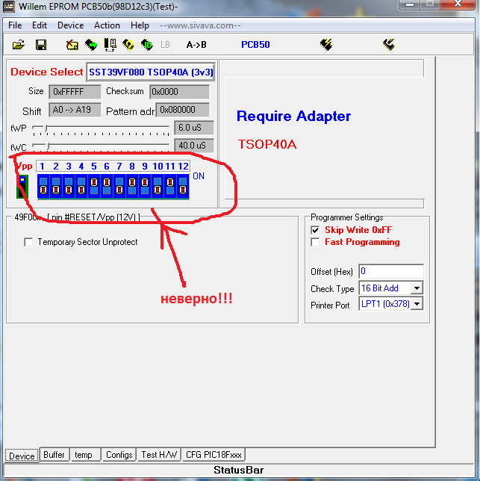
Task: Click the Offset (Hex) input field
Action: click(391, 271)
